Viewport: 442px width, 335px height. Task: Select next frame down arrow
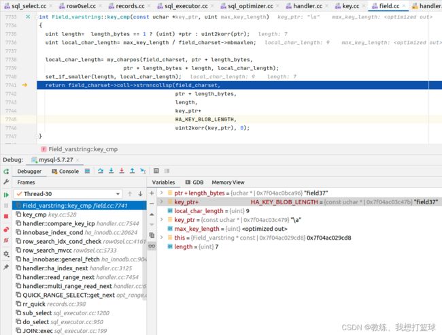pyautogui.click(x=140, y=194)
